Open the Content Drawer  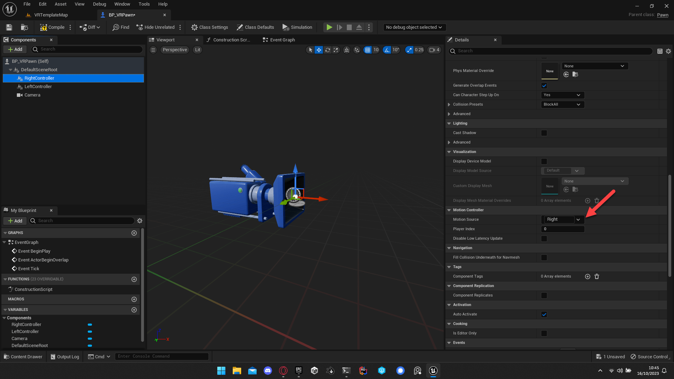pos(23,357)
